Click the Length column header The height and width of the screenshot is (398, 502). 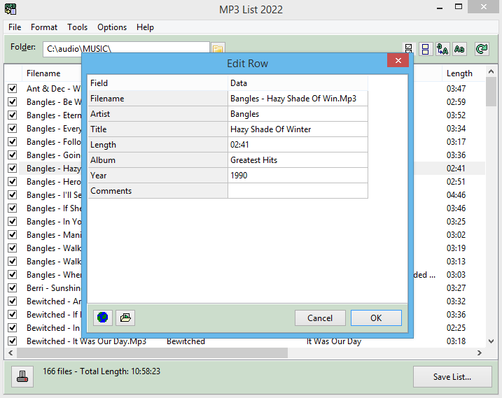coord(463,73)
